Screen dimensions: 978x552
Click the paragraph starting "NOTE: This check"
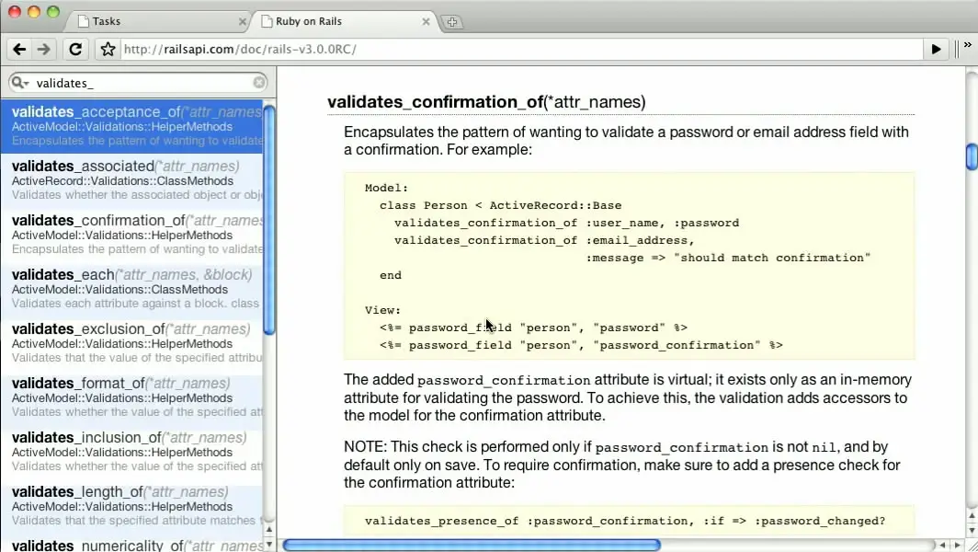click(x=622, y=465)
